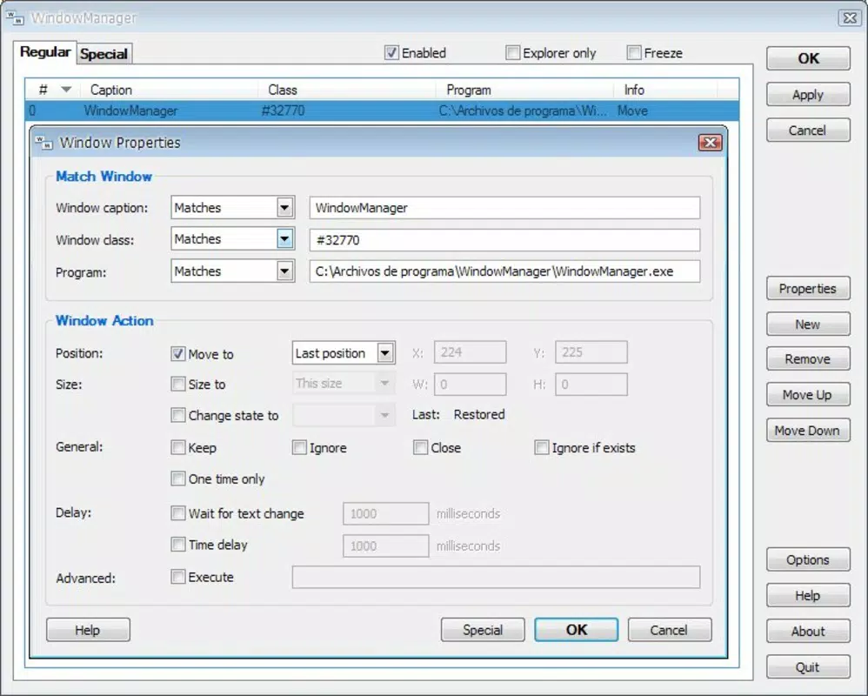Click the X position field 224
Image resolution: width=868 pixels, height=696 pixels.
click(470, 352)
